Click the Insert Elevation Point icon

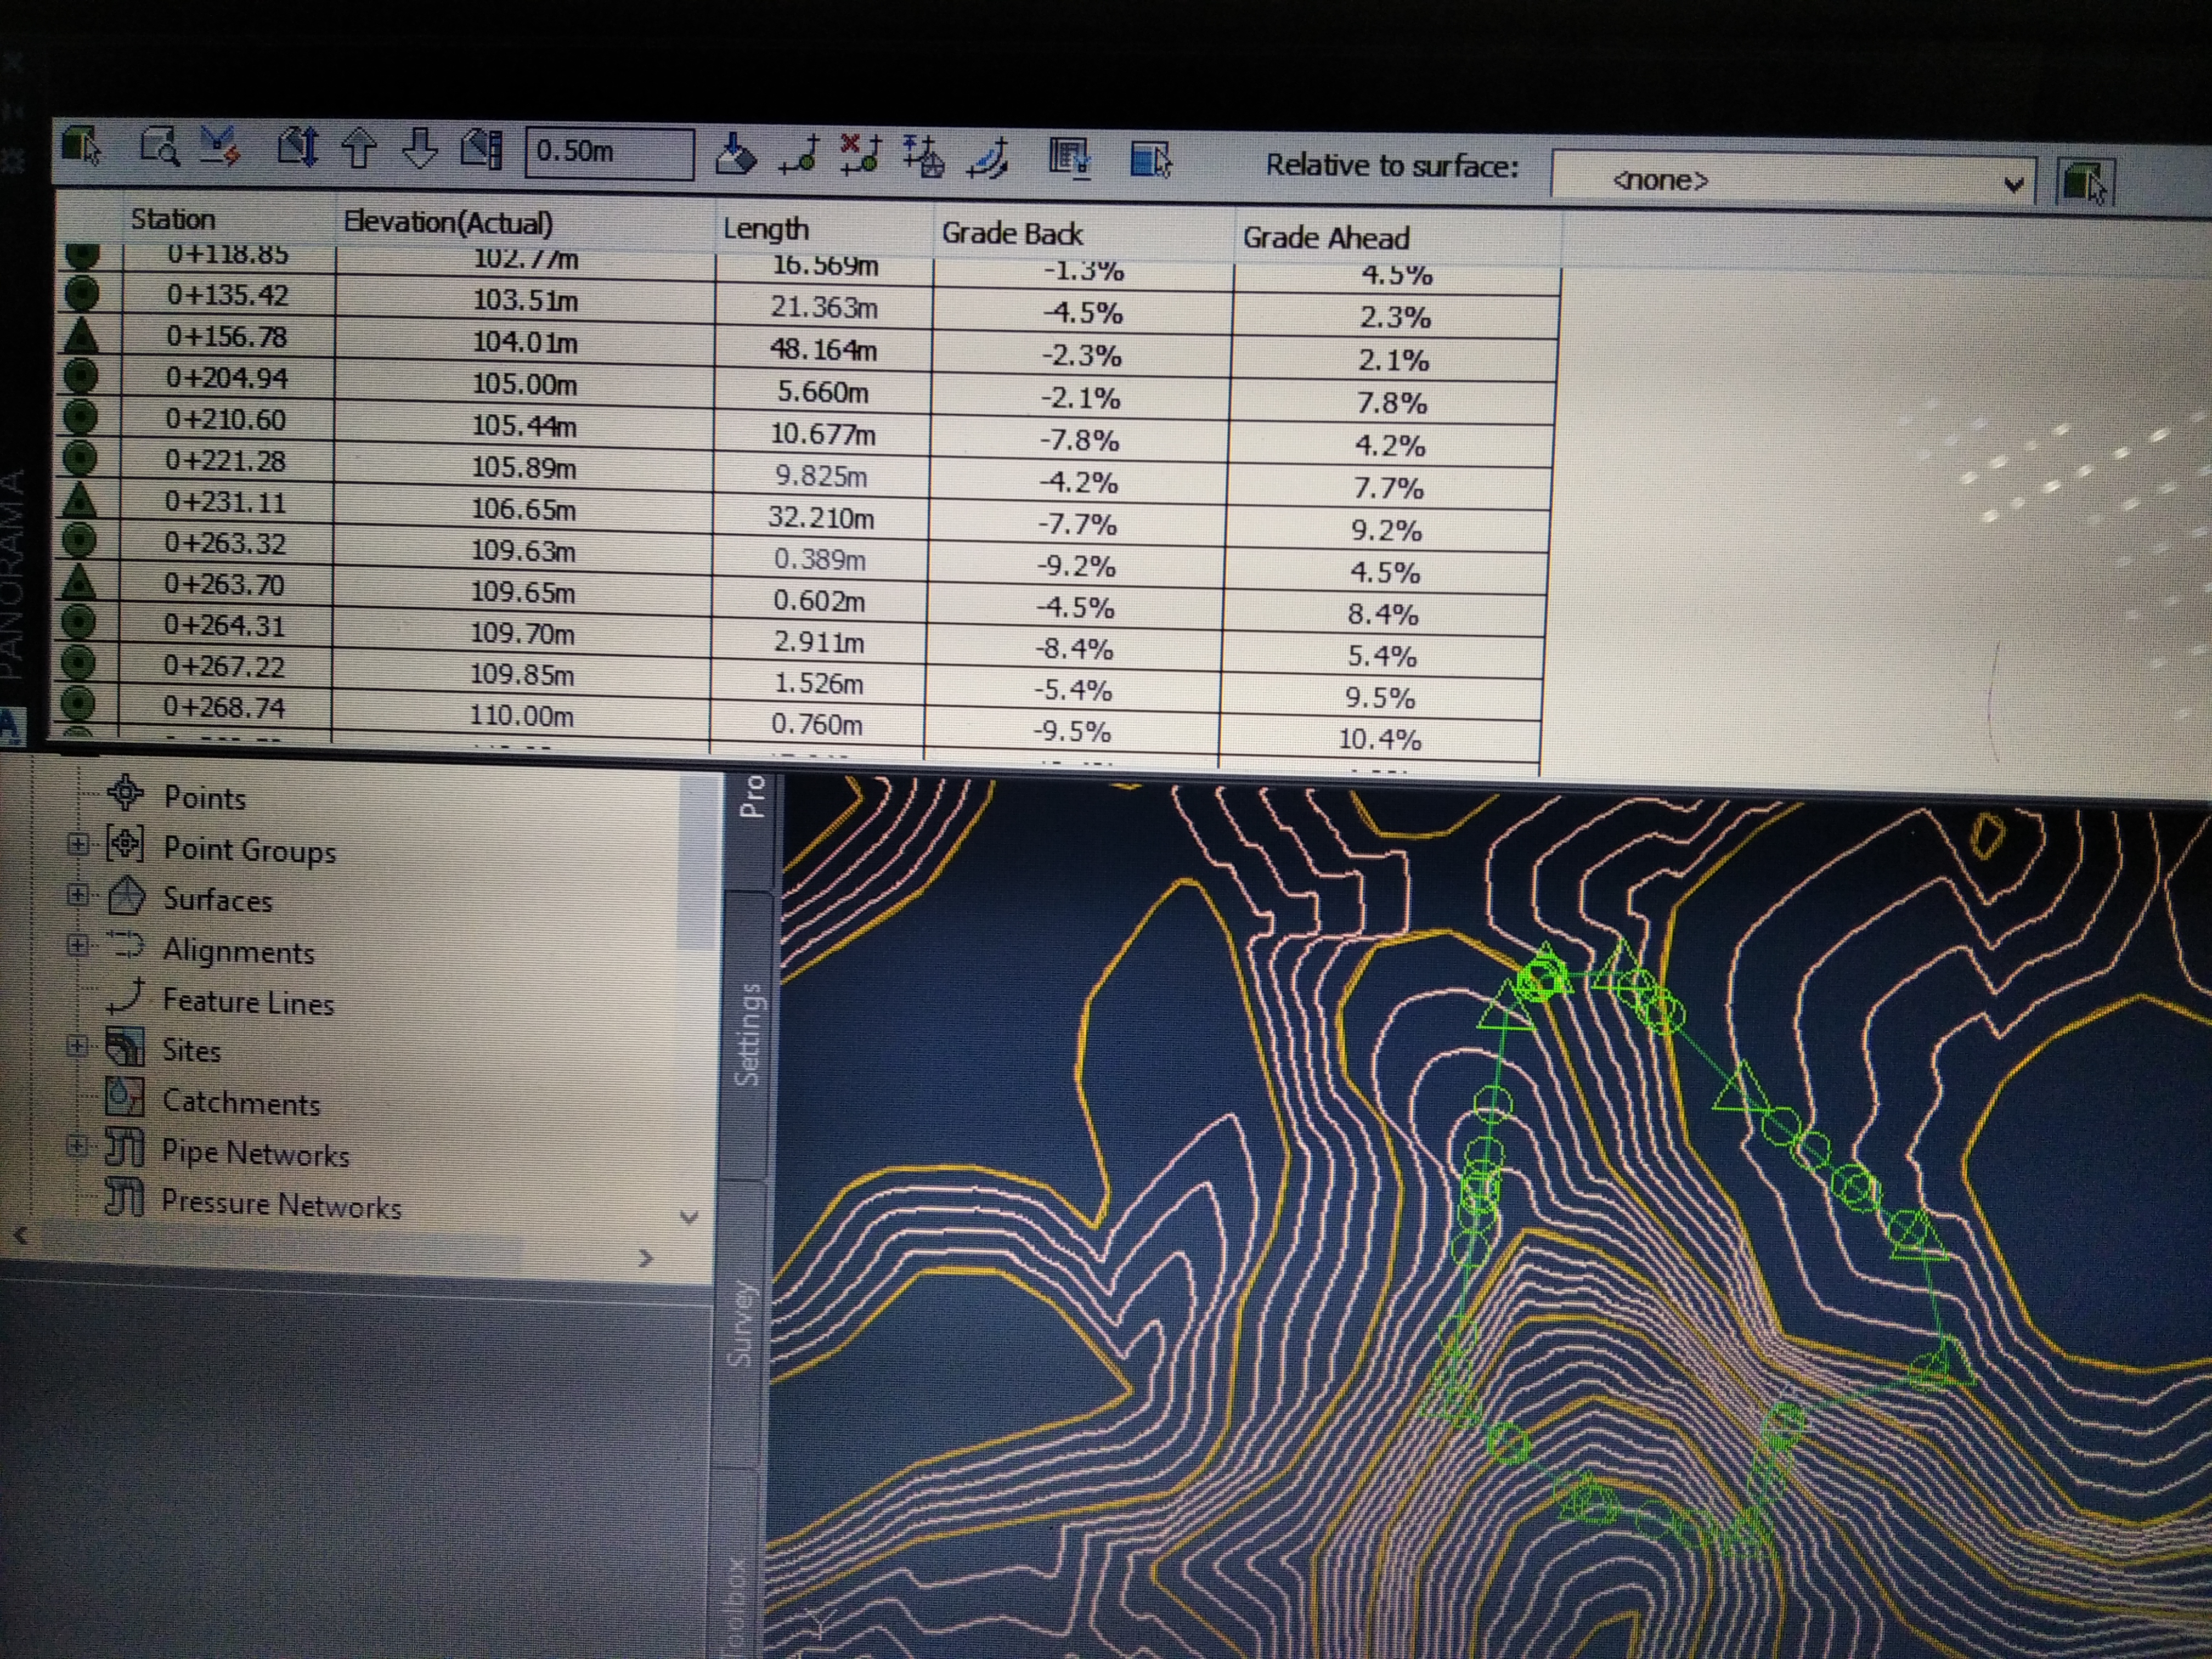click(799, 157)
